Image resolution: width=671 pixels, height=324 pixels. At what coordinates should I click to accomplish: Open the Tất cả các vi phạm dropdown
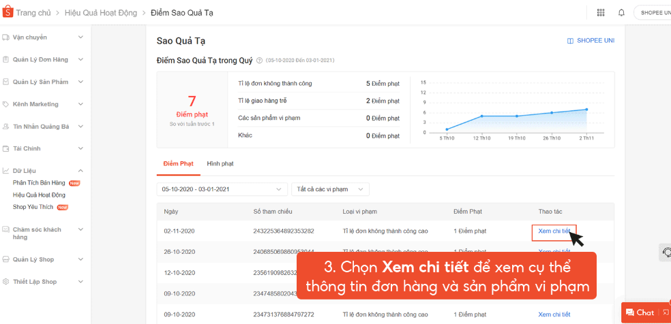(x=330, y=189)
